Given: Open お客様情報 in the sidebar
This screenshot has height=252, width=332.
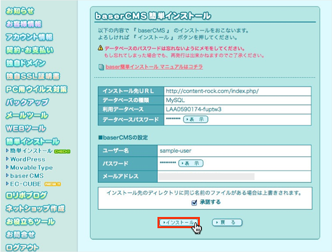Looking at the screenshot, I should pos(24,24).
